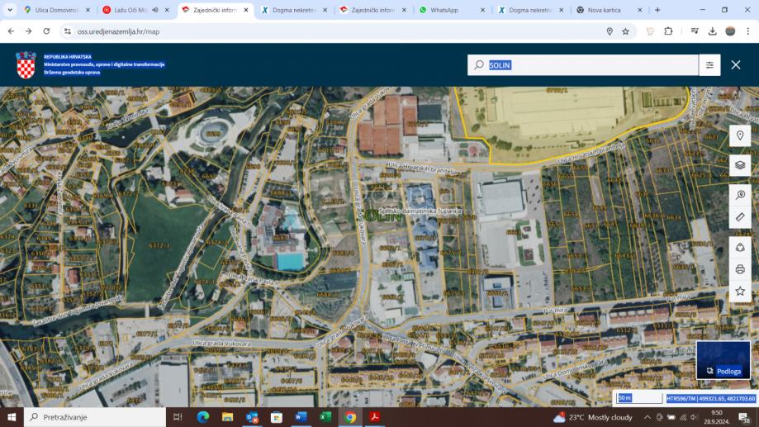Click the SOLIN search input field
The height and width of the screenshot is (427, 759).
click(591, 65)
